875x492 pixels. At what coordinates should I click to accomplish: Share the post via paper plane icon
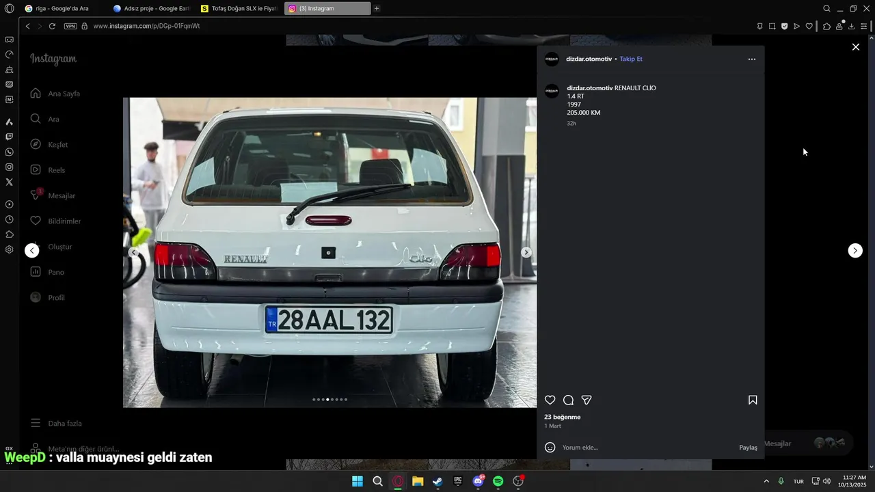pyautogui.click(x=587, y=400)
